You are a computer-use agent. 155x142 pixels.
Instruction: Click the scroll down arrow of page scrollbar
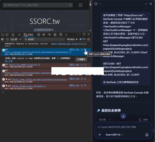pos(90,30)
